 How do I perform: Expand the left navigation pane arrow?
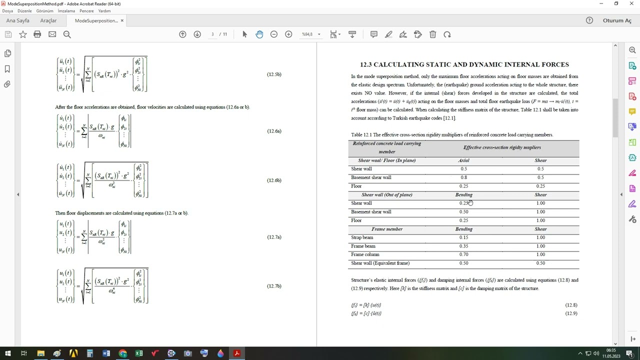(x=18, y=194)
